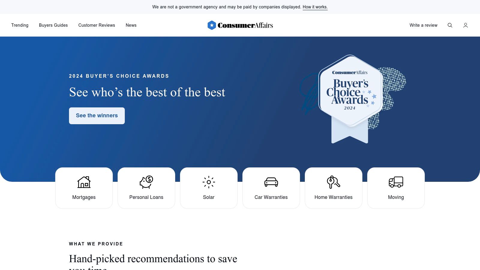The width and height of the screenshot is (480, 270).
Task: Click the Personal Loans piggy bank icon
Action: tap(146, 182)
